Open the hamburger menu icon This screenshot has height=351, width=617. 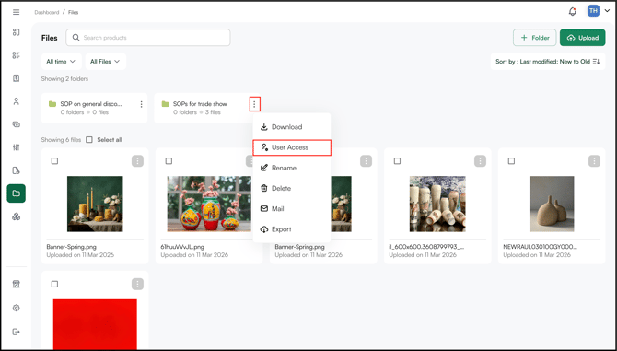click(17, 12)
